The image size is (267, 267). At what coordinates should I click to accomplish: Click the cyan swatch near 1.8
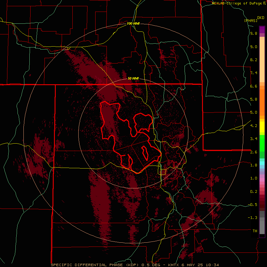coord(262,163)
